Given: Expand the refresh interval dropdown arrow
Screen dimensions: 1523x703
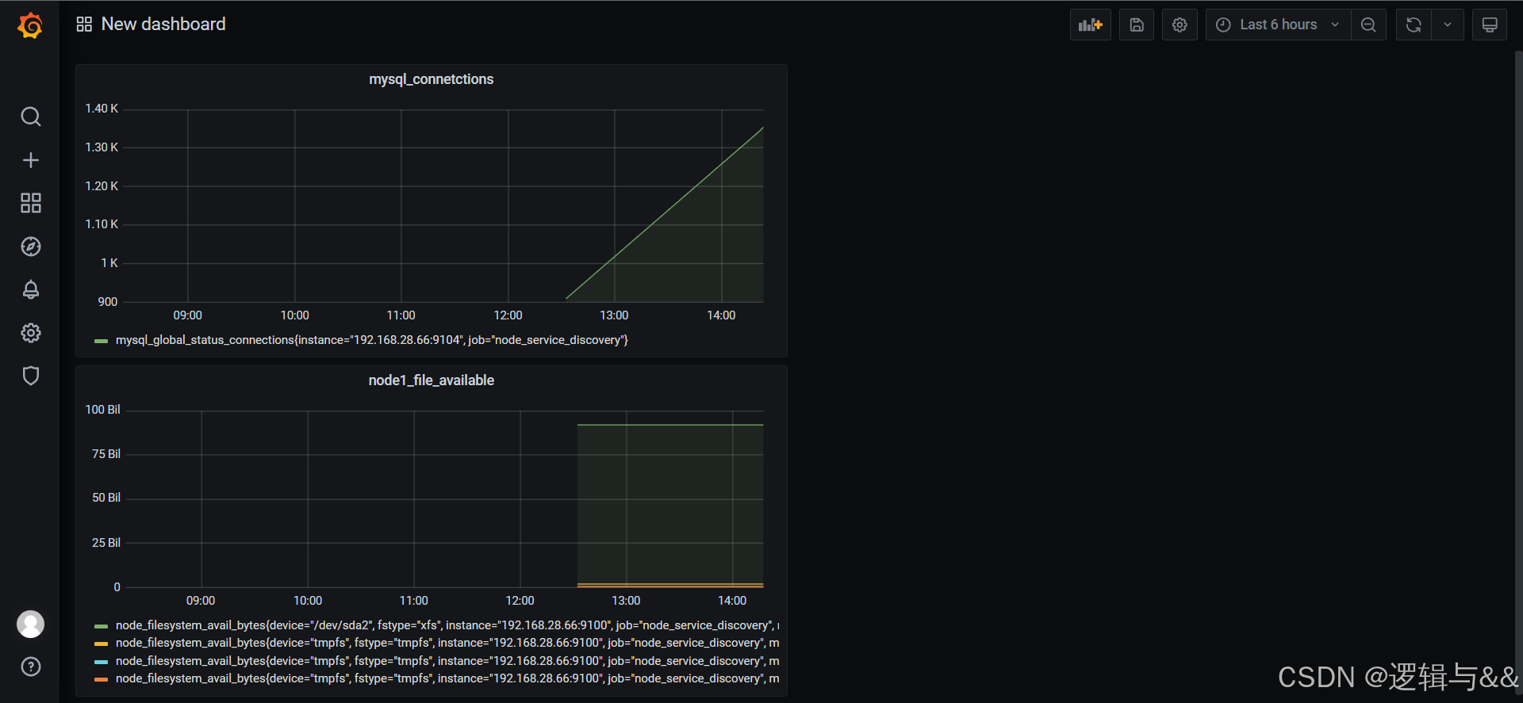Looking at the screenshot, I should pyautogui.click(x=1448, y=25).
